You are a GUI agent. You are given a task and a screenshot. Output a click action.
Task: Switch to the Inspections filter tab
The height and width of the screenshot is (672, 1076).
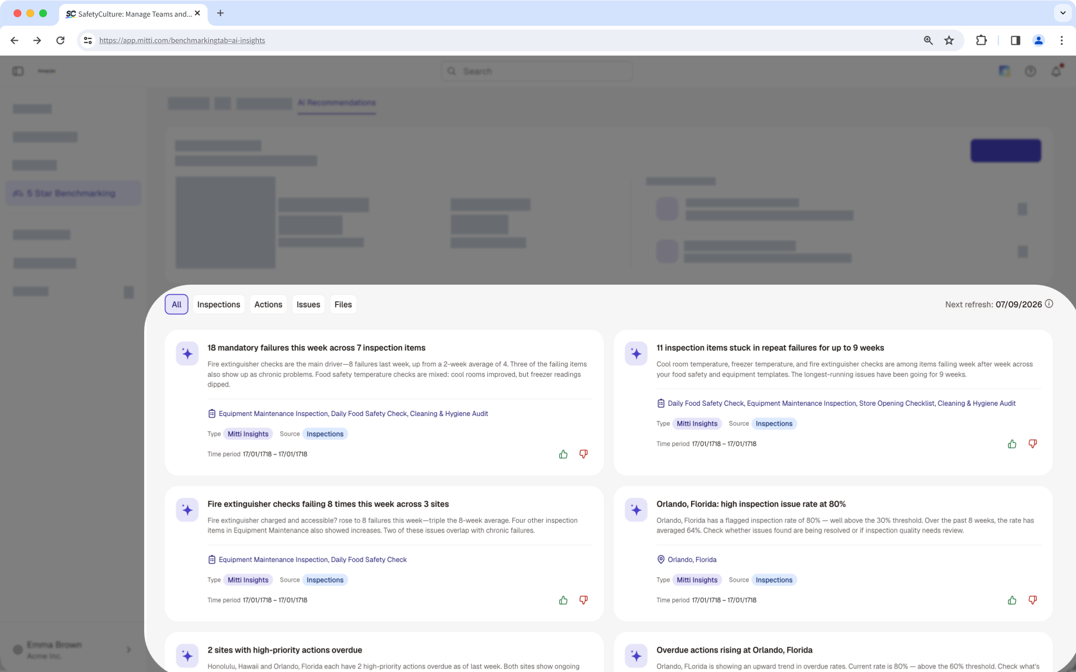point(218,305)
